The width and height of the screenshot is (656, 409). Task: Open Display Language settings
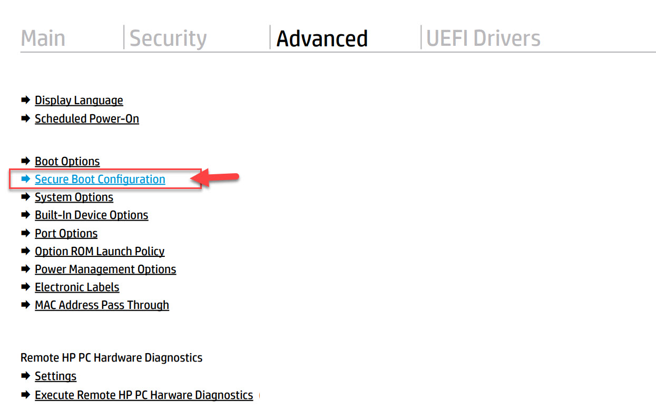79,100
